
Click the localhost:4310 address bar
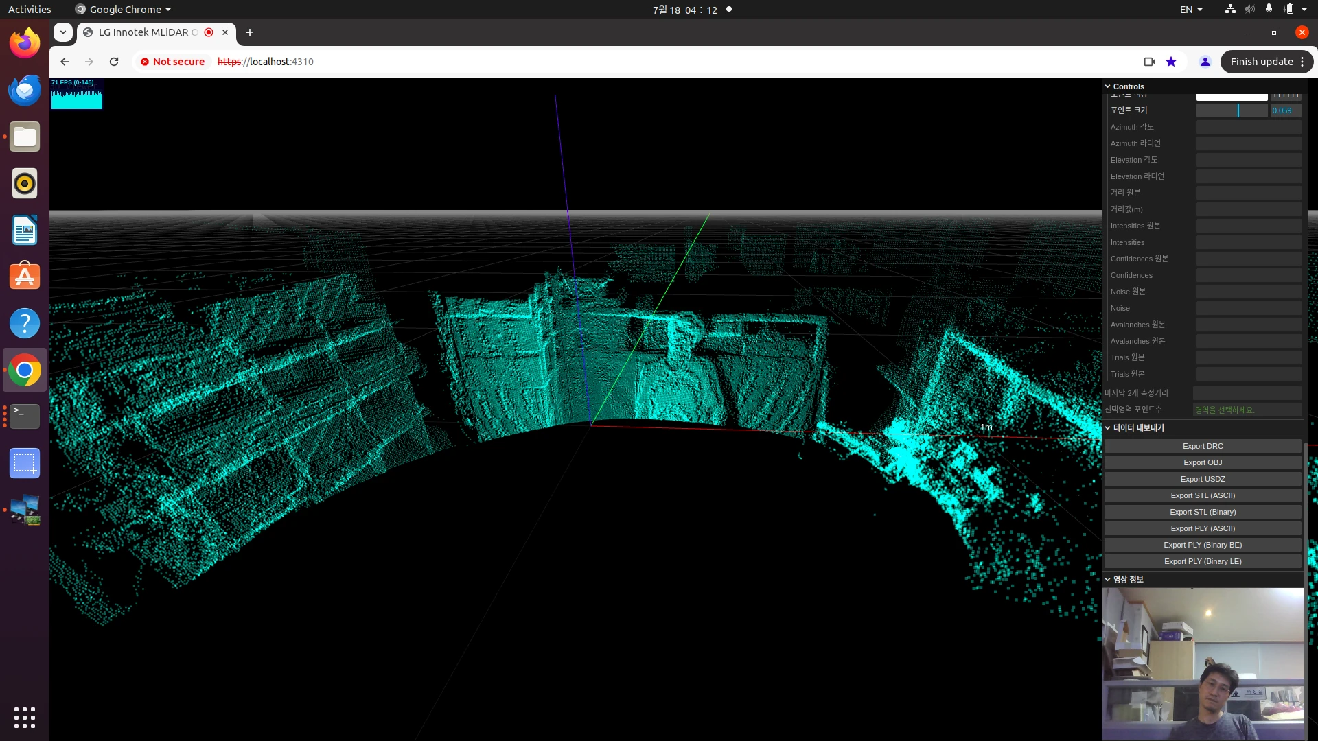click(x=265, y=62)
